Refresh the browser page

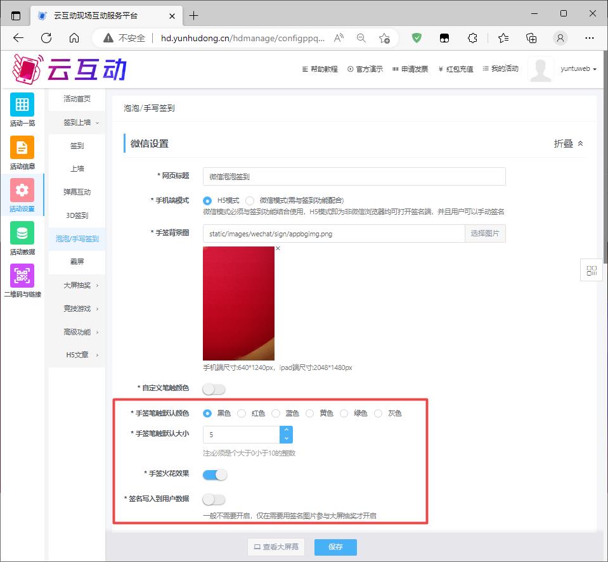pos(46,38)
